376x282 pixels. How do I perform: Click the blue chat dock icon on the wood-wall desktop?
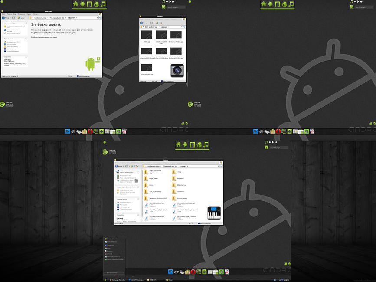click(x=170, y=272)
